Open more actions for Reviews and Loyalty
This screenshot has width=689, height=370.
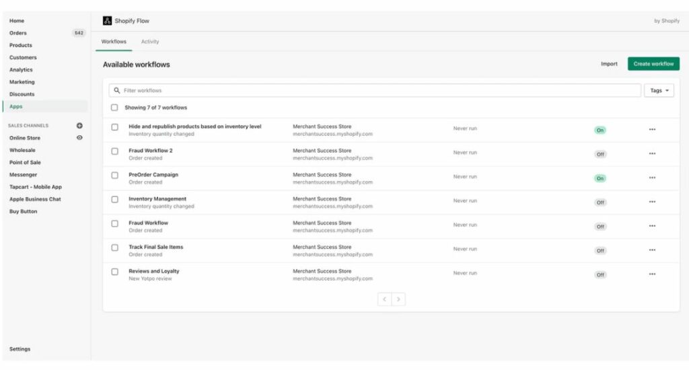click(x=652, y=274)
